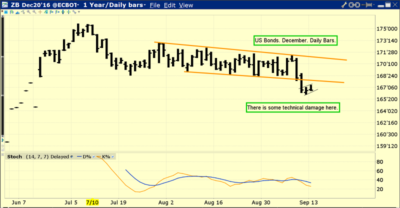
Task: Click the pushpin icon in the title bar
Action: (x=367, y=4)
